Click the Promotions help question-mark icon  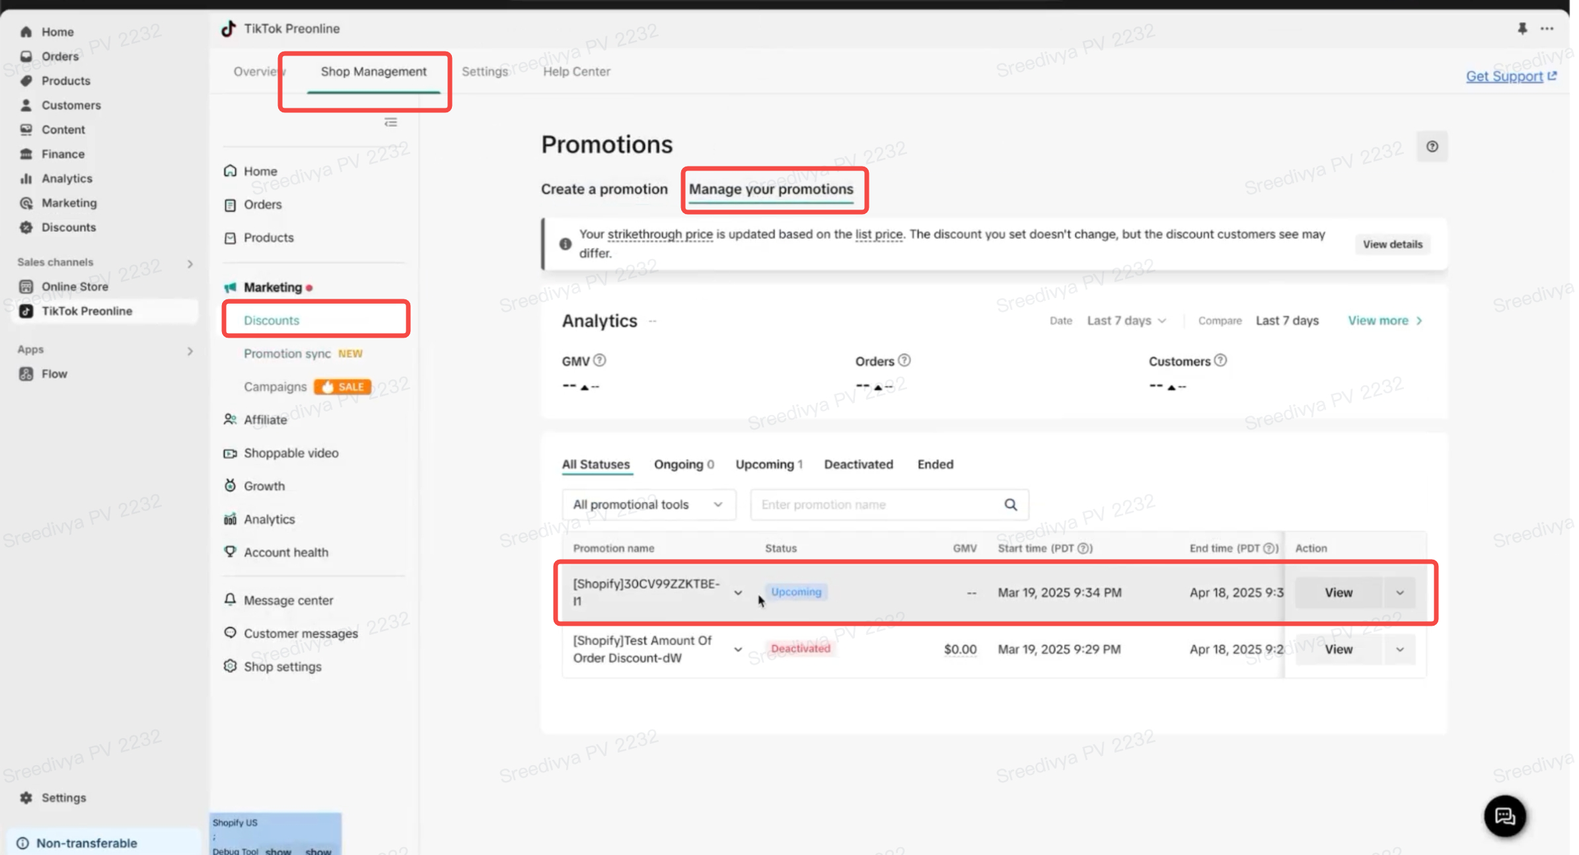pos(1432,147)
